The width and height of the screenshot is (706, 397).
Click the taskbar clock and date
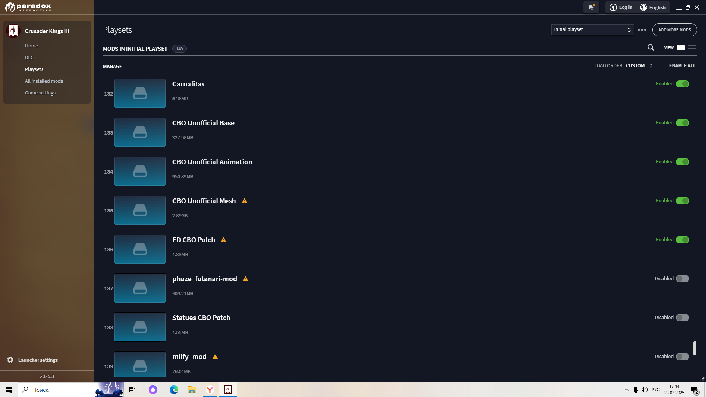pyautogui.click(x=674, y=390)
